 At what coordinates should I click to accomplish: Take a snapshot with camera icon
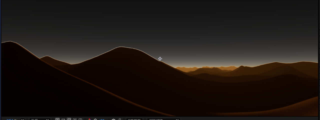click(x=113, y=119)
